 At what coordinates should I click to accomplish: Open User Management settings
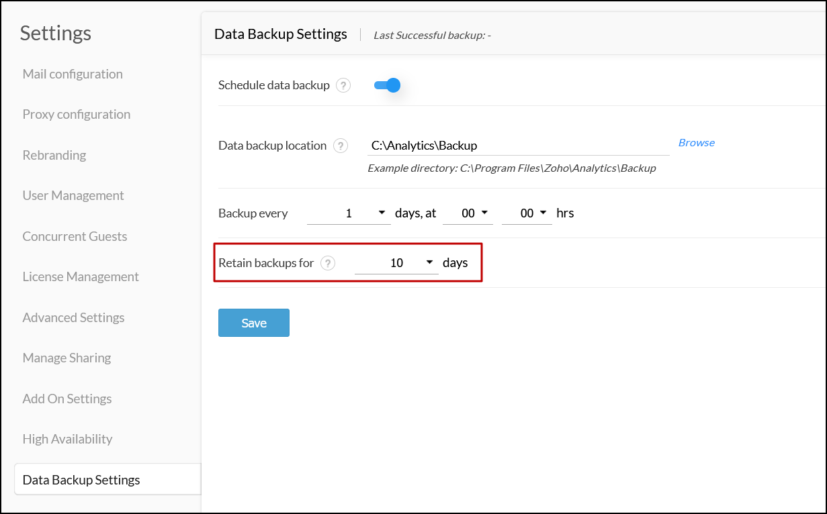pos(73,195)
